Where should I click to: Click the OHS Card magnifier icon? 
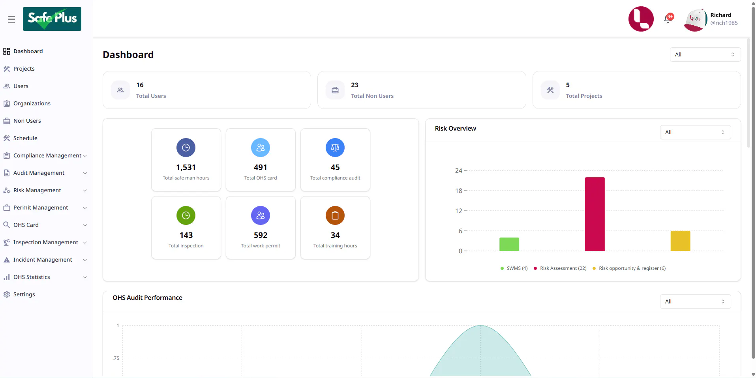click(7, 225)
